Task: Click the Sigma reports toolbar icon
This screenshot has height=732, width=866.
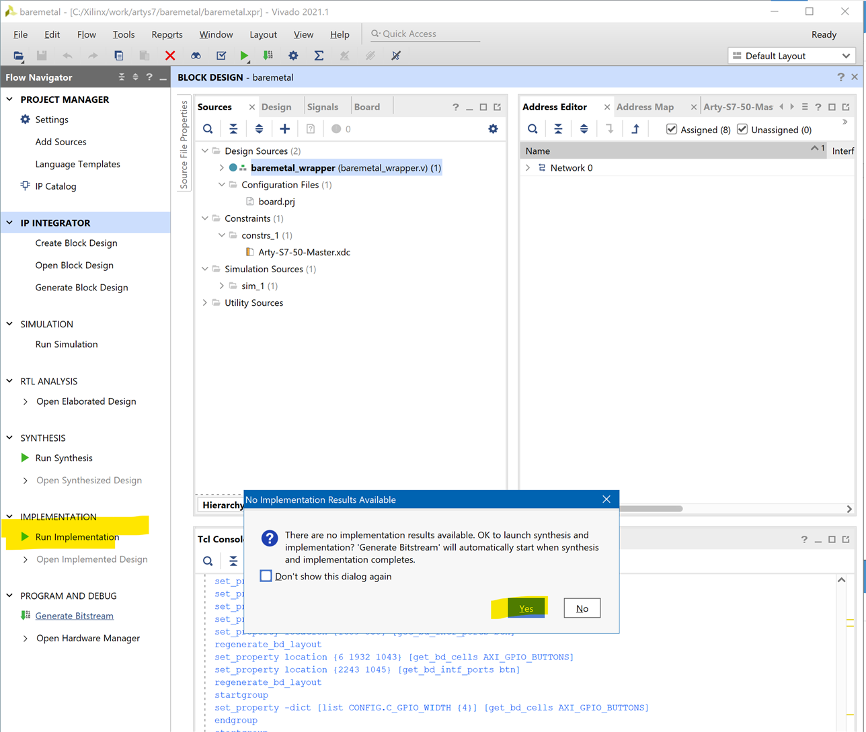Action: pos(319,56)
